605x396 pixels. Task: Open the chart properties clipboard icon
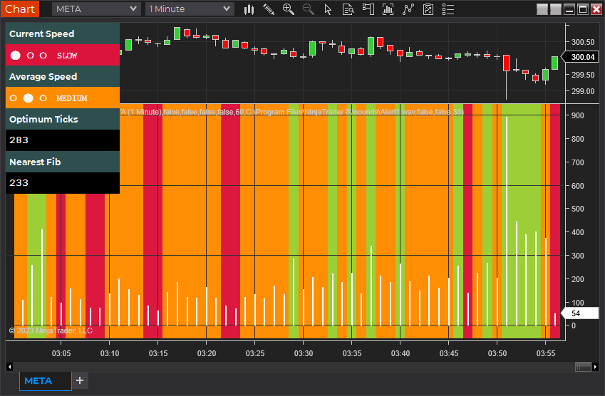[428, 9]
